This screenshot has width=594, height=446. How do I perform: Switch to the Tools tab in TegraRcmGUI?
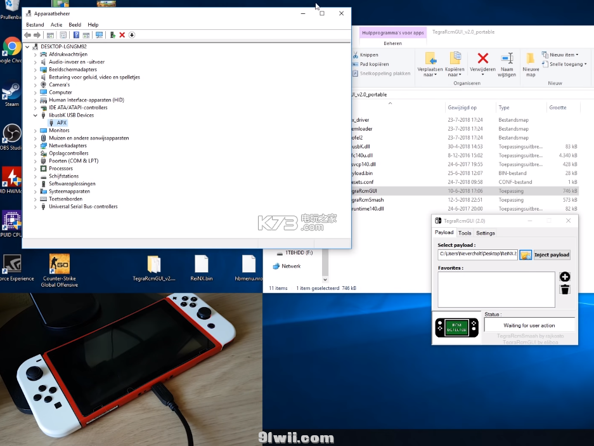point(465,233)
